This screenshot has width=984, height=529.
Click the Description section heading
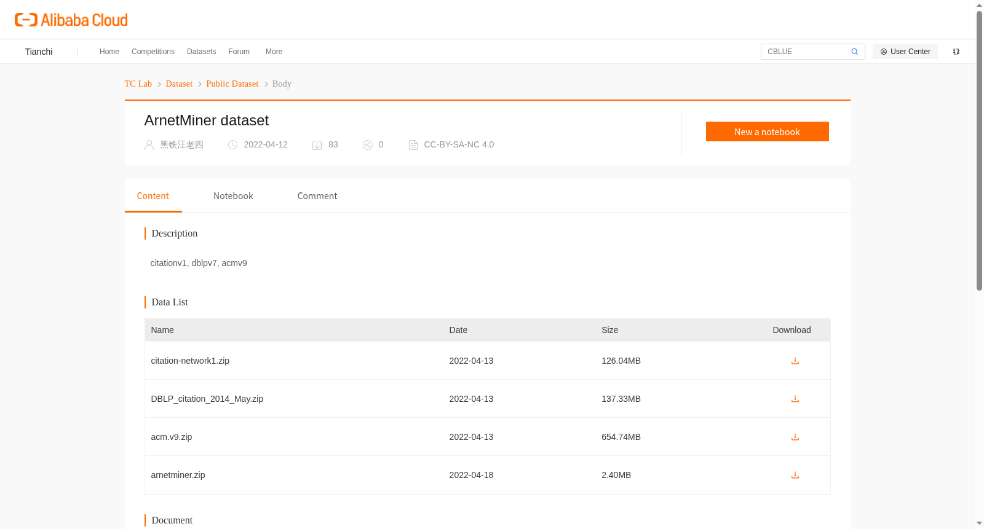175,233
